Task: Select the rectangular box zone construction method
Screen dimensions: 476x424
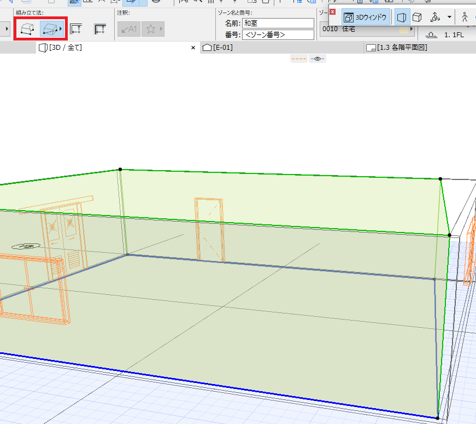Action: pyautogui.click(x=51, y=29)
